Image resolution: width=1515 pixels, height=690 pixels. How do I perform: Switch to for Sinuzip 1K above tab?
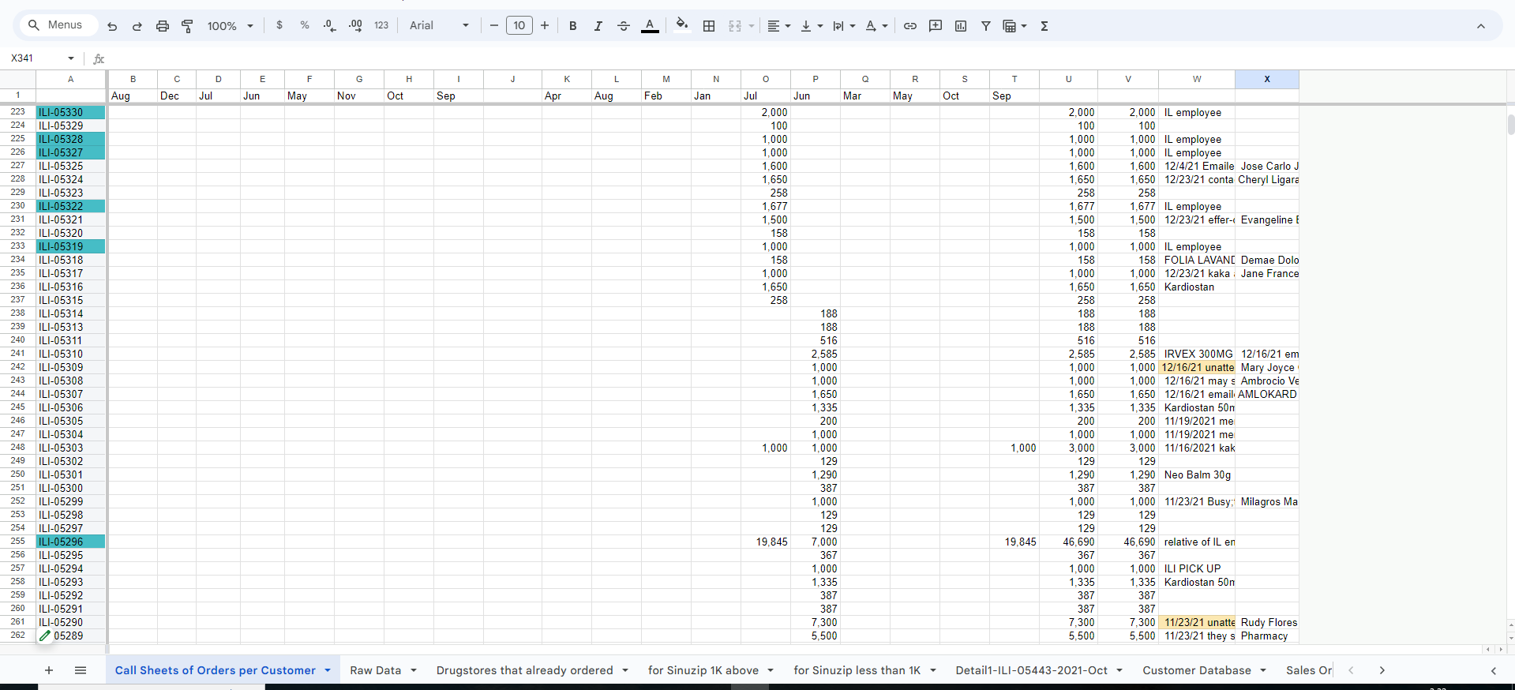point(703,670)
